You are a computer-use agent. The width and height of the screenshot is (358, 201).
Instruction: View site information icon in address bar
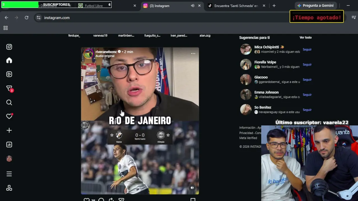pyautogui.click(x=39, y=18)
